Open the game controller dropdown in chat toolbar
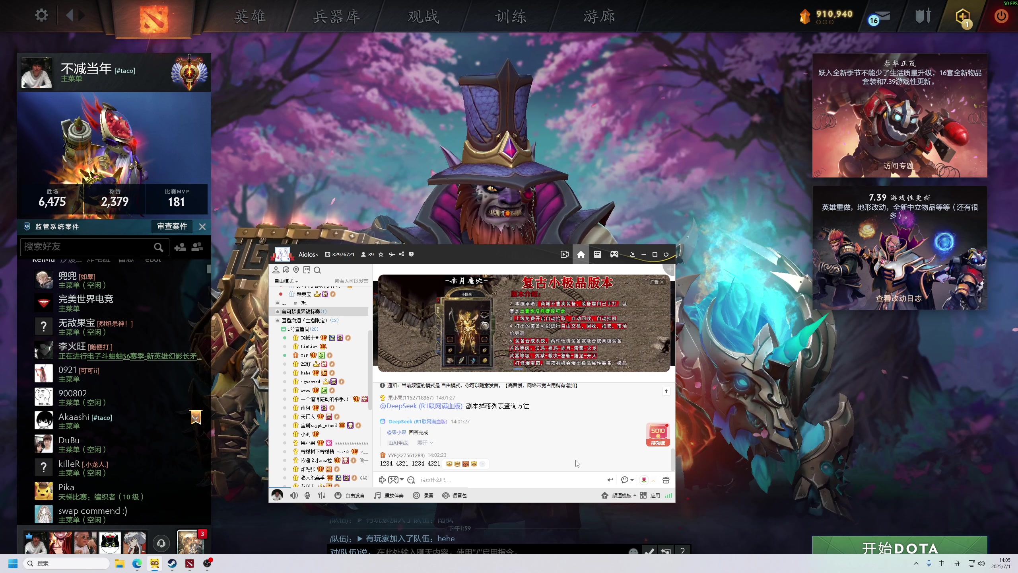1018x573 pixels. pos(396,480)
